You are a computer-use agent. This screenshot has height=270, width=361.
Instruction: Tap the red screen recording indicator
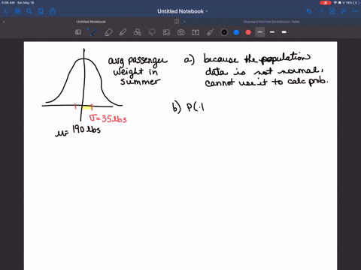coord(326,3)
